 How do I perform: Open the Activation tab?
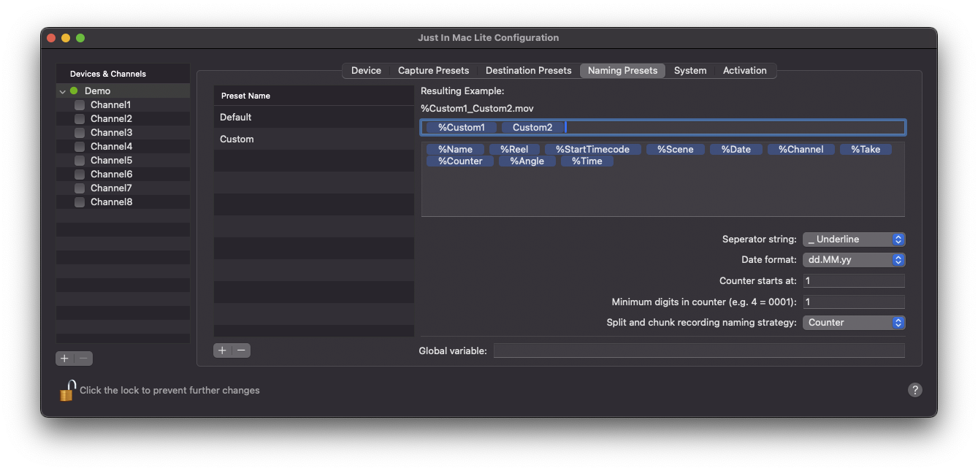point(744,70)
